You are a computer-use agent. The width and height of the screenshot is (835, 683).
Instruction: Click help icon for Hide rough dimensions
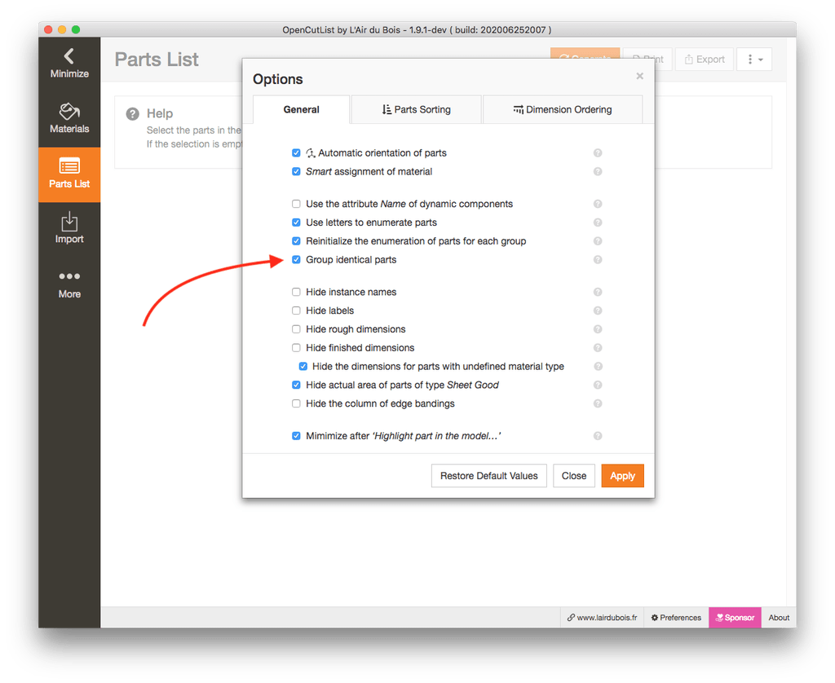[598, 329]
